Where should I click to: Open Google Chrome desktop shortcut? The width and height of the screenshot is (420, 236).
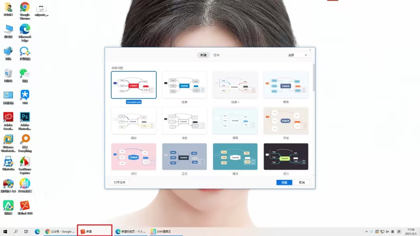click(25, 8)
